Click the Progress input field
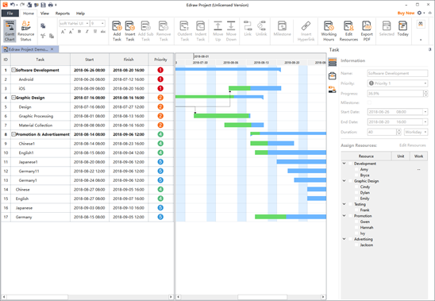The image size is (435, 301). tap(395, 94)
